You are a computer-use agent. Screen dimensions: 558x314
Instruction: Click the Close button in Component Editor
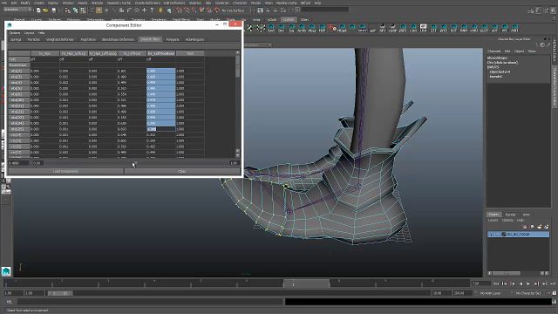coord(182,171)
